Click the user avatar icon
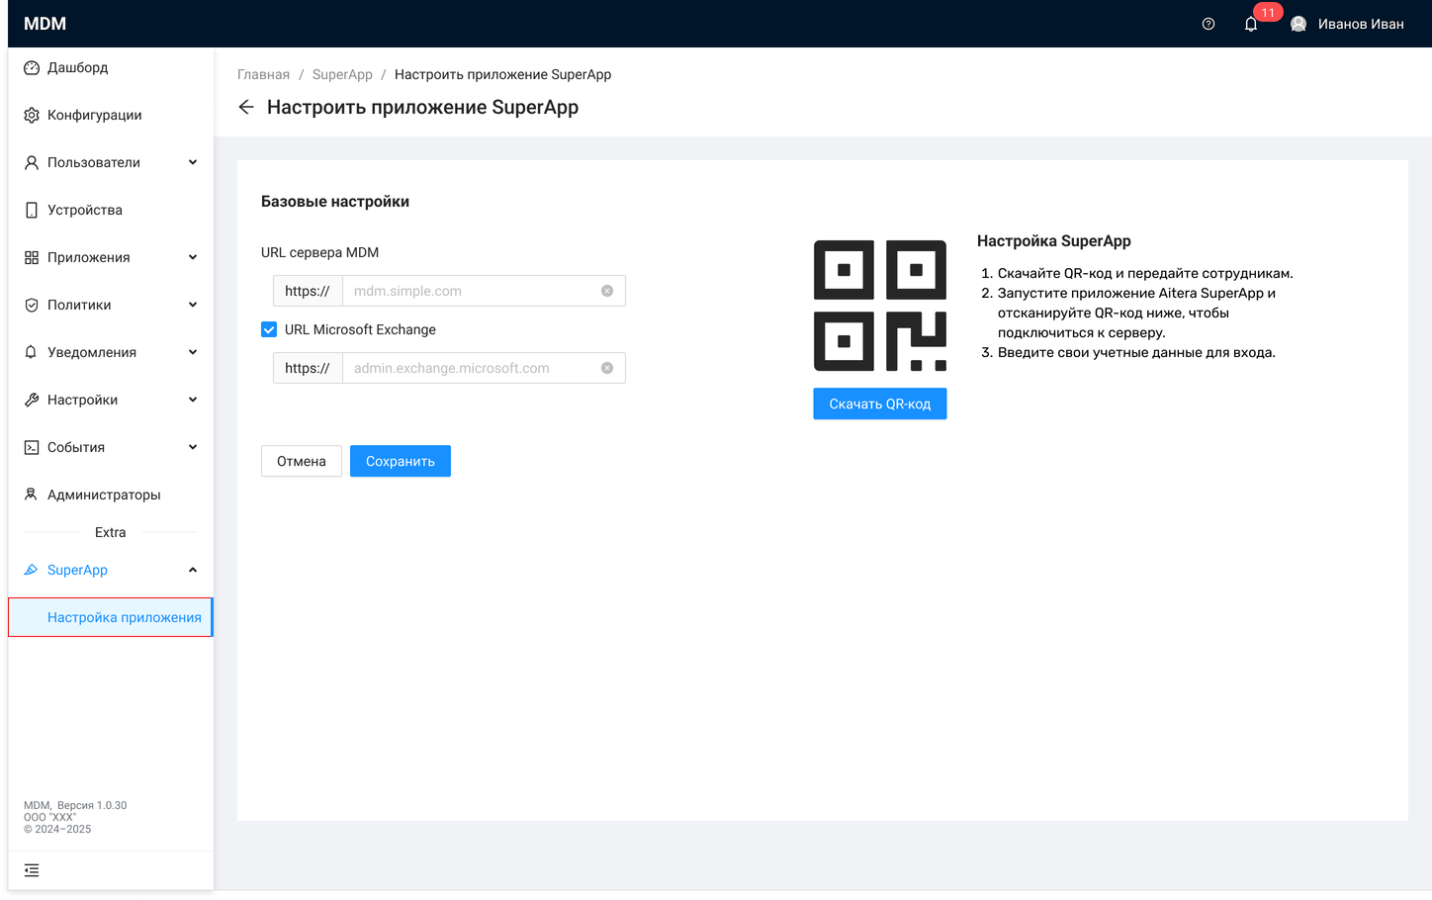1432x900 pixels. pyautogui.click(x=1298, y=24)
